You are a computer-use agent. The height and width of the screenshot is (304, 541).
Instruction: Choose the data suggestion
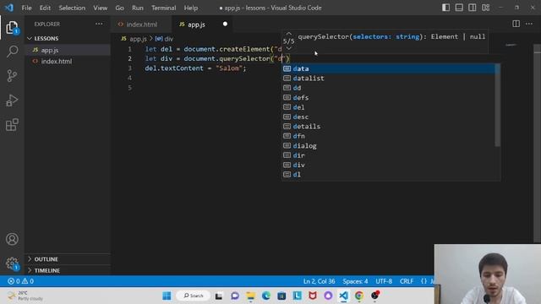pyautogui.click(x=389, y=68)
